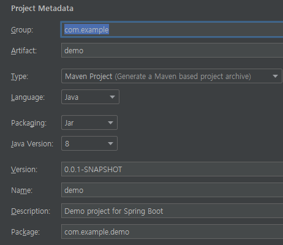283x245 pixels.
Task: Click the Package field com.example.demo
Action: (172, 232)
